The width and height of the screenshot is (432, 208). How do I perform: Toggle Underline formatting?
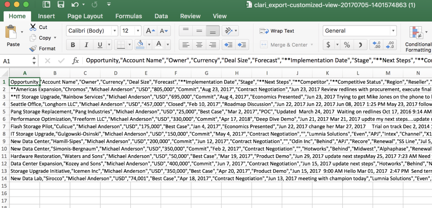(100, 45)
